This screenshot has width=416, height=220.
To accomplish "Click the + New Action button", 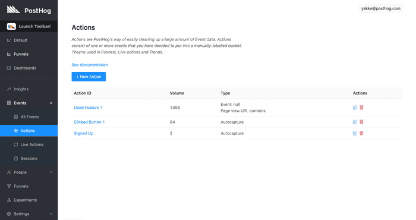I will tap(89, 77).
